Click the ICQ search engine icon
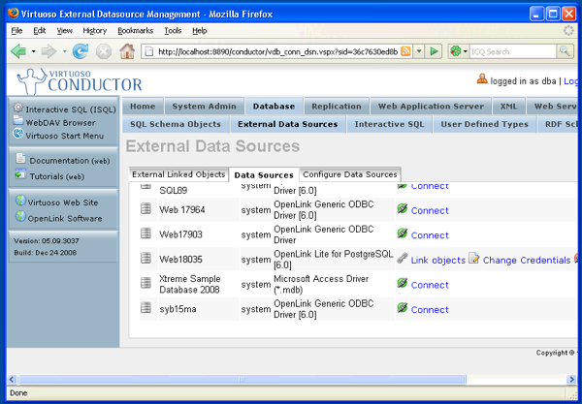Screen dimensions: 582x404 pyautogui.click(x=456, y=51)
